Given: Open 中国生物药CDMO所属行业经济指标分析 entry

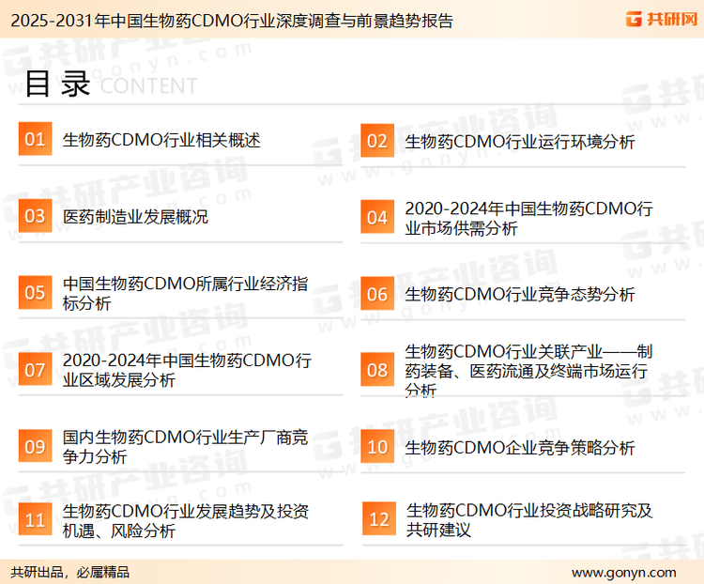Looking at the screenshot, I should click(x=186, y=293).
